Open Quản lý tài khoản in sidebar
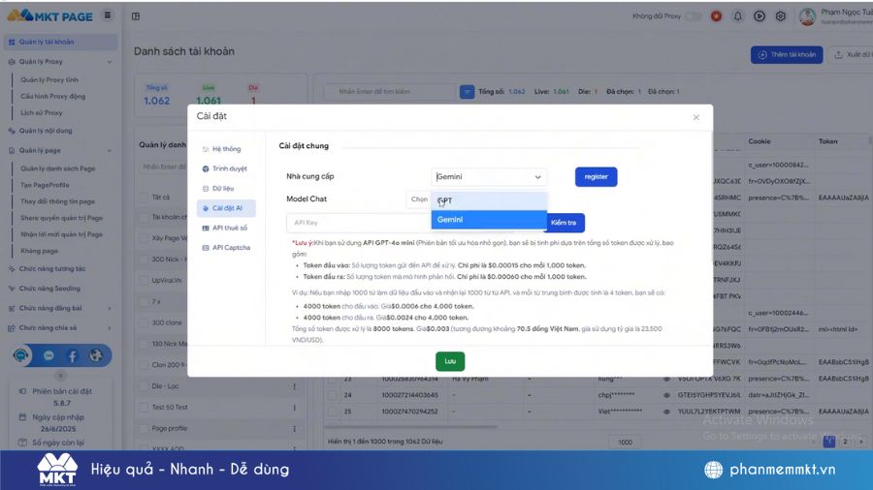Screen dimensions: 873x490 pos(60,42)
